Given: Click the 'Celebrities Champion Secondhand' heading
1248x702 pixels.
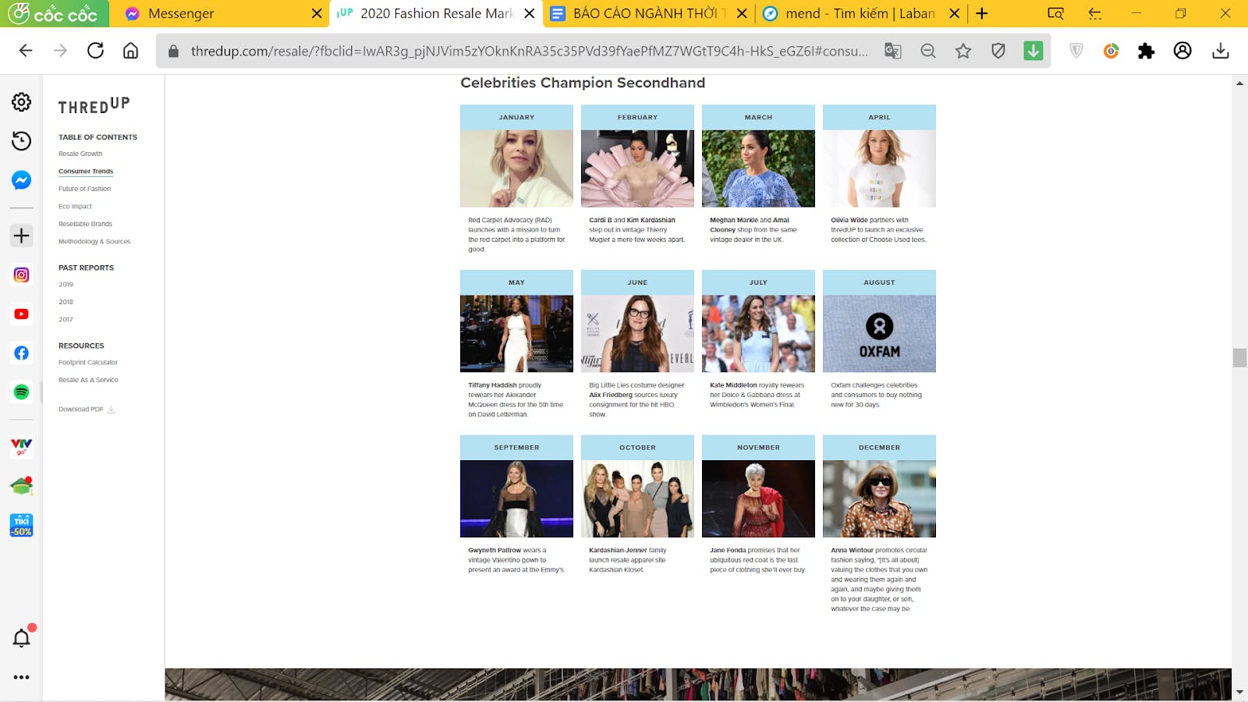Looking at the screenshot, I should tap(583, 83).
